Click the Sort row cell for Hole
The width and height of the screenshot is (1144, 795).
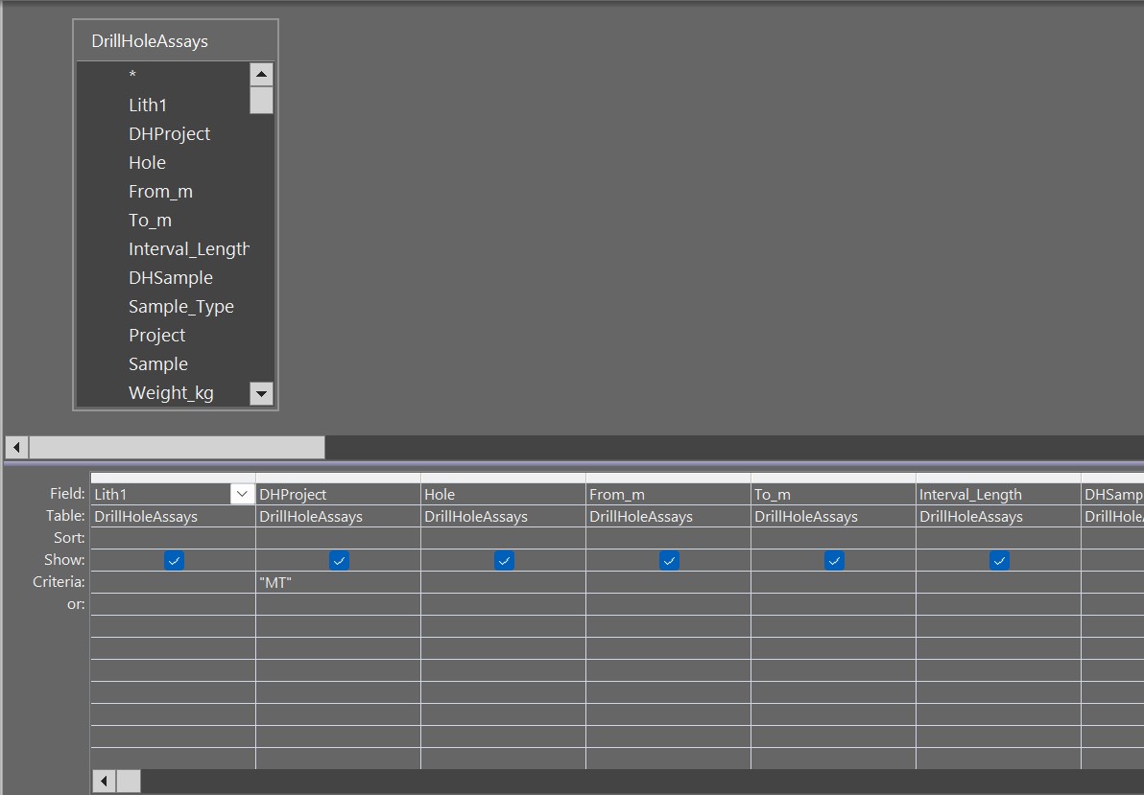pos(504,537)
